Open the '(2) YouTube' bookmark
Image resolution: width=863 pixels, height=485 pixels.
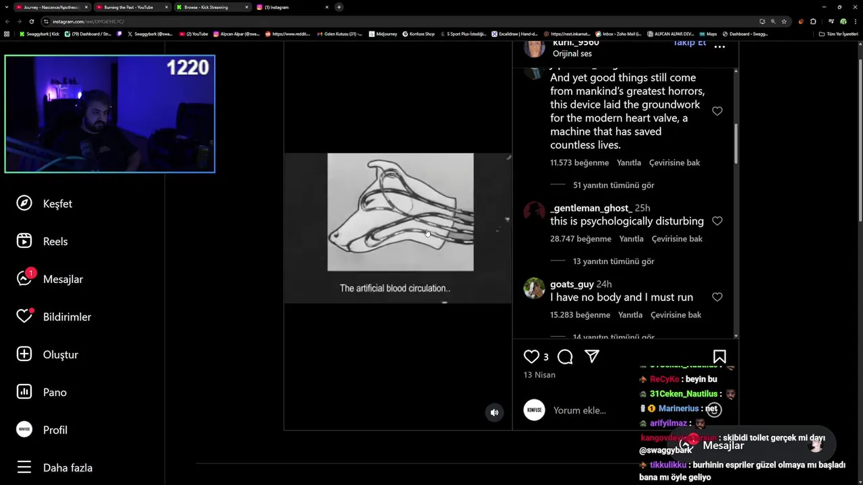(x=194, y=34)
